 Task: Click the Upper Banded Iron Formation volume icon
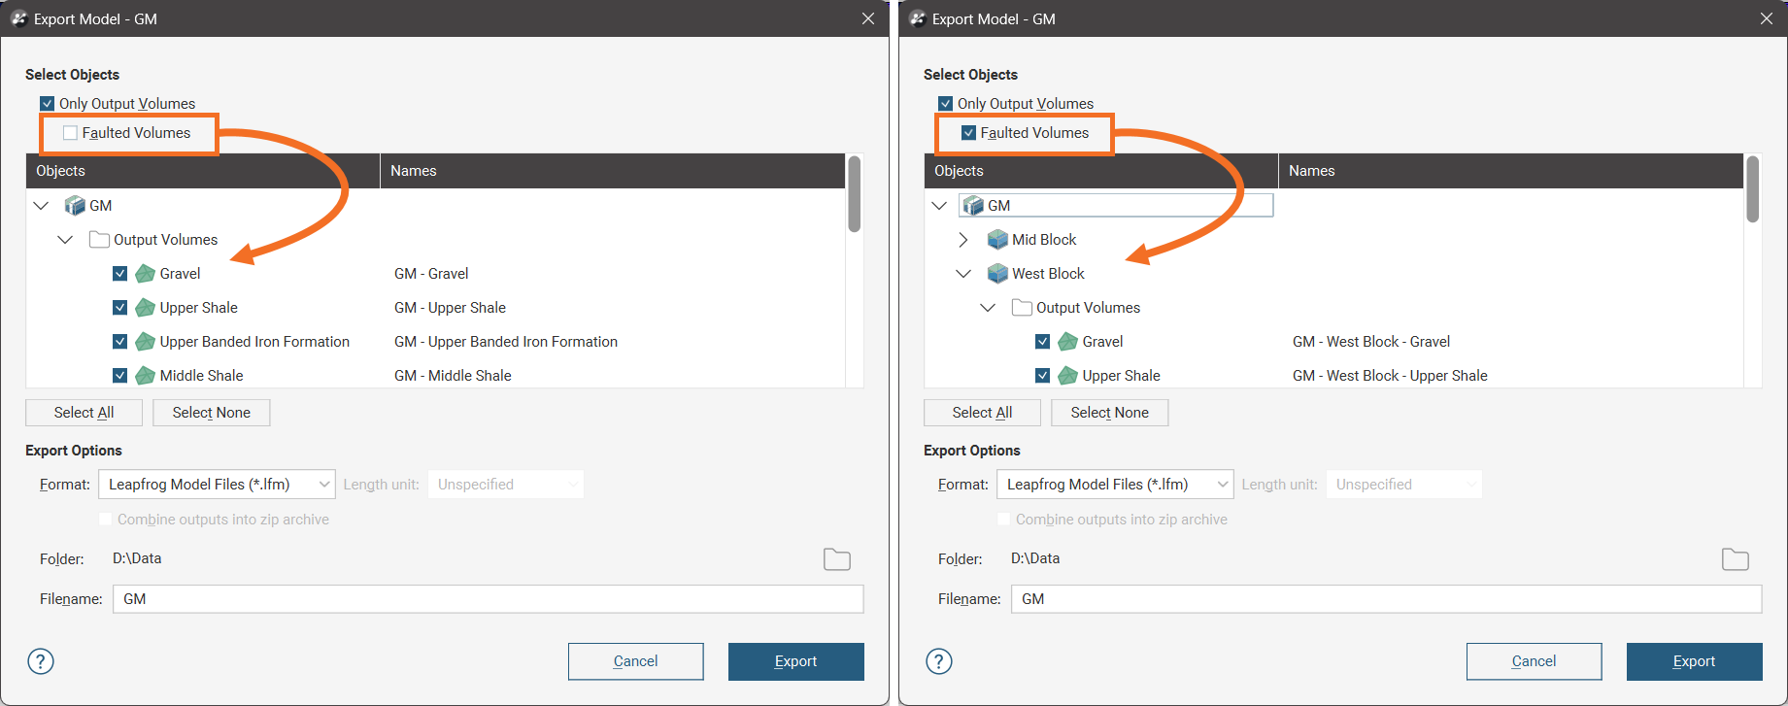coord(146,342)
